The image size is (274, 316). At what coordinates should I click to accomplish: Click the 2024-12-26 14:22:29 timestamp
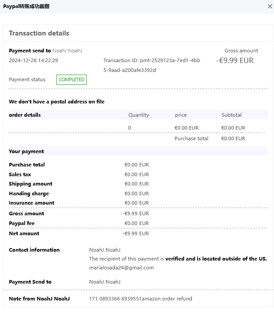click(33, 60)
